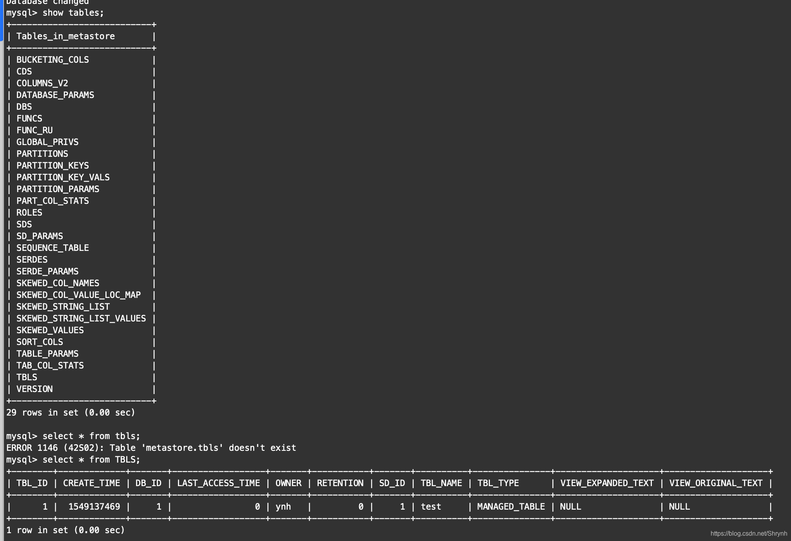
Task: Click the VIEW_ORIGINAL_TEXT column header
Action: (716, 483)
